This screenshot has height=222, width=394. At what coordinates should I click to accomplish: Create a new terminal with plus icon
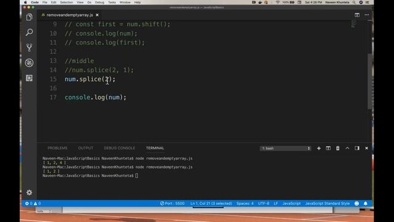[x=319, y=148]
